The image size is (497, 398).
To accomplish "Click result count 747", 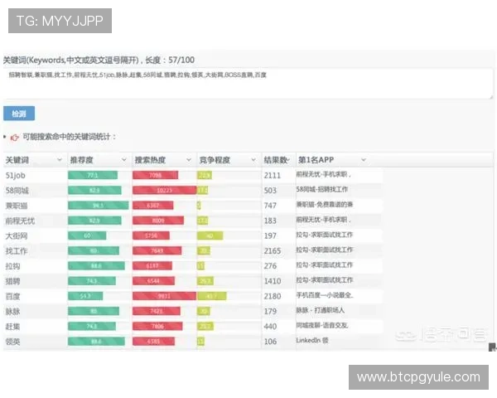I will click(270, 206).
